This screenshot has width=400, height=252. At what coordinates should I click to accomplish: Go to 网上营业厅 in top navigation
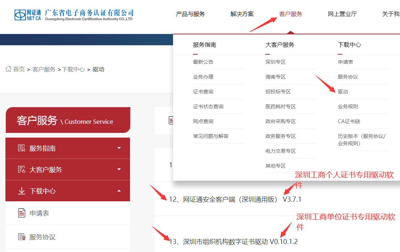[x=342, y=14]
